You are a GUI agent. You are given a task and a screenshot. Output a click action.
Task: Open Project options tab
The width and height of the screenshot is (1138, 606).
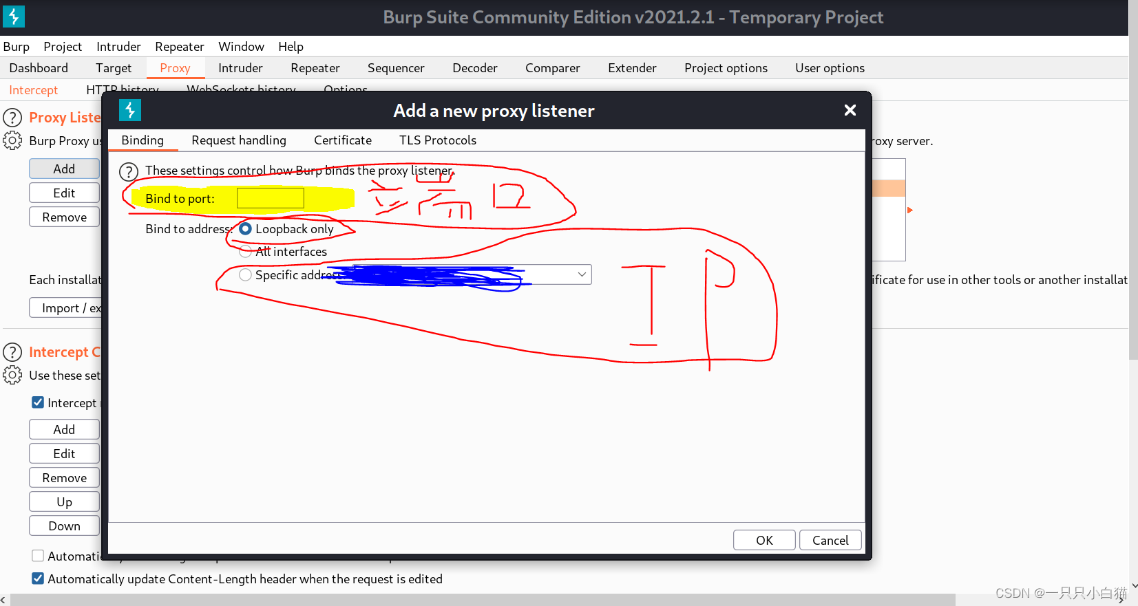tap(726, 68)
